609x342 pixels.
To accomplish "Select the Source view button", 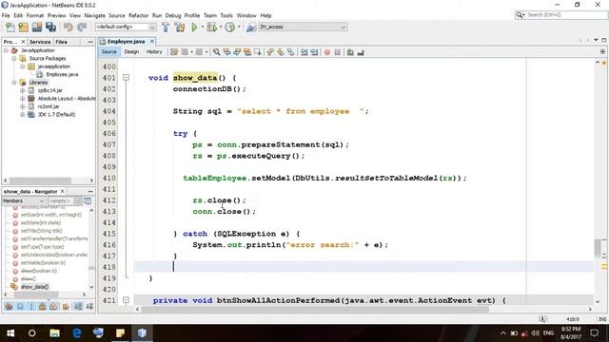I will (x=109, y=51).
